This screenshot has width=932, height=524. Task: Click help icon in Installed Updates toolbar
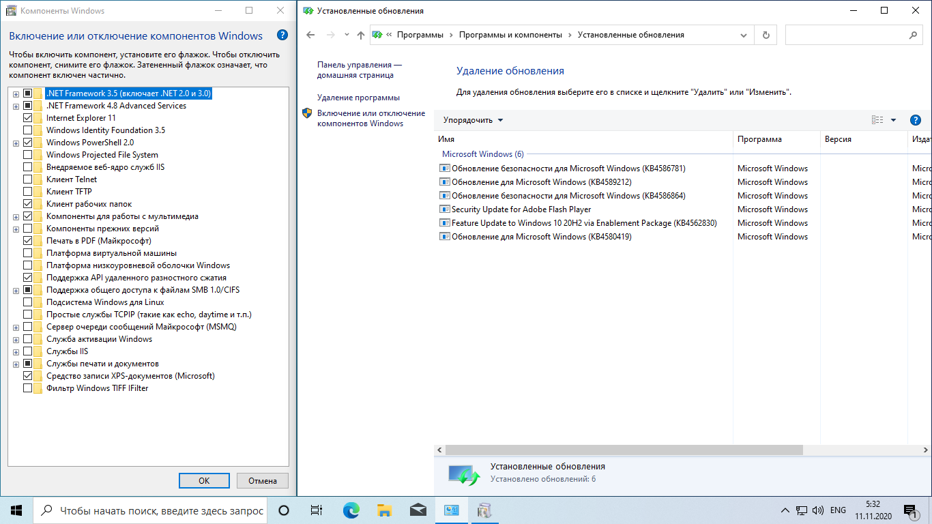click(916, 120)
